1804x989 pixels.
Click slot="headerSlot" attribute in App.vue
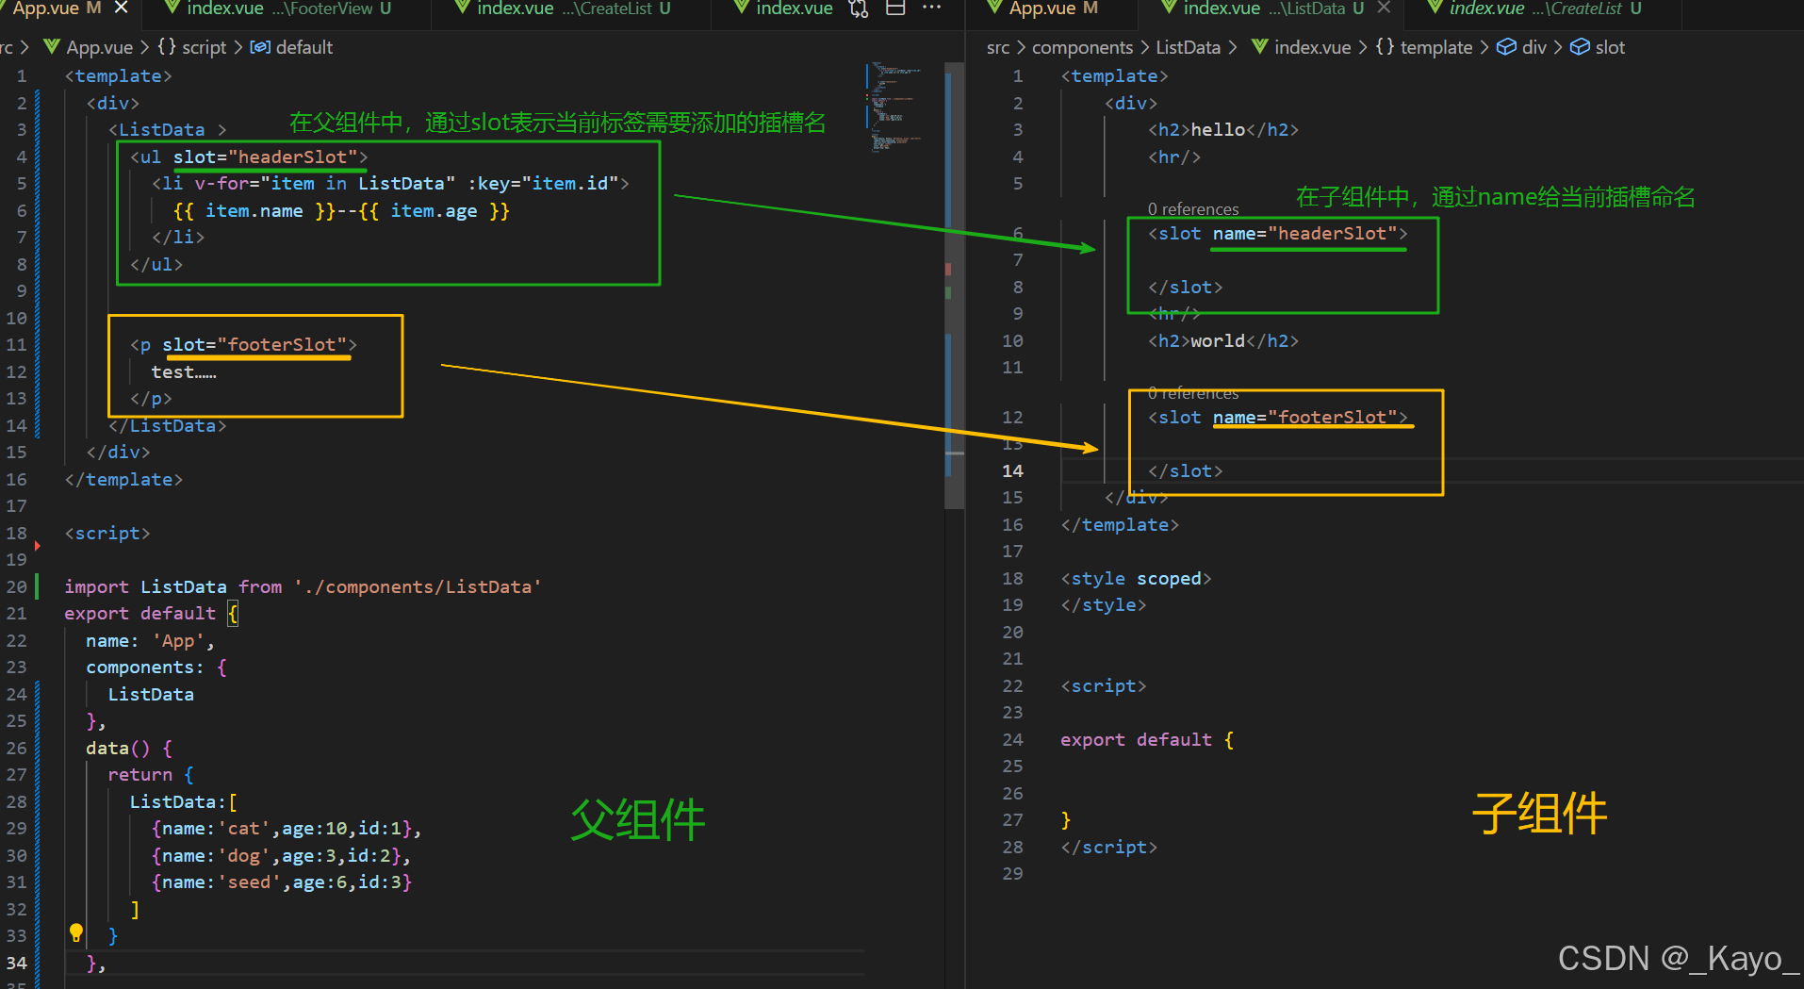264,157
